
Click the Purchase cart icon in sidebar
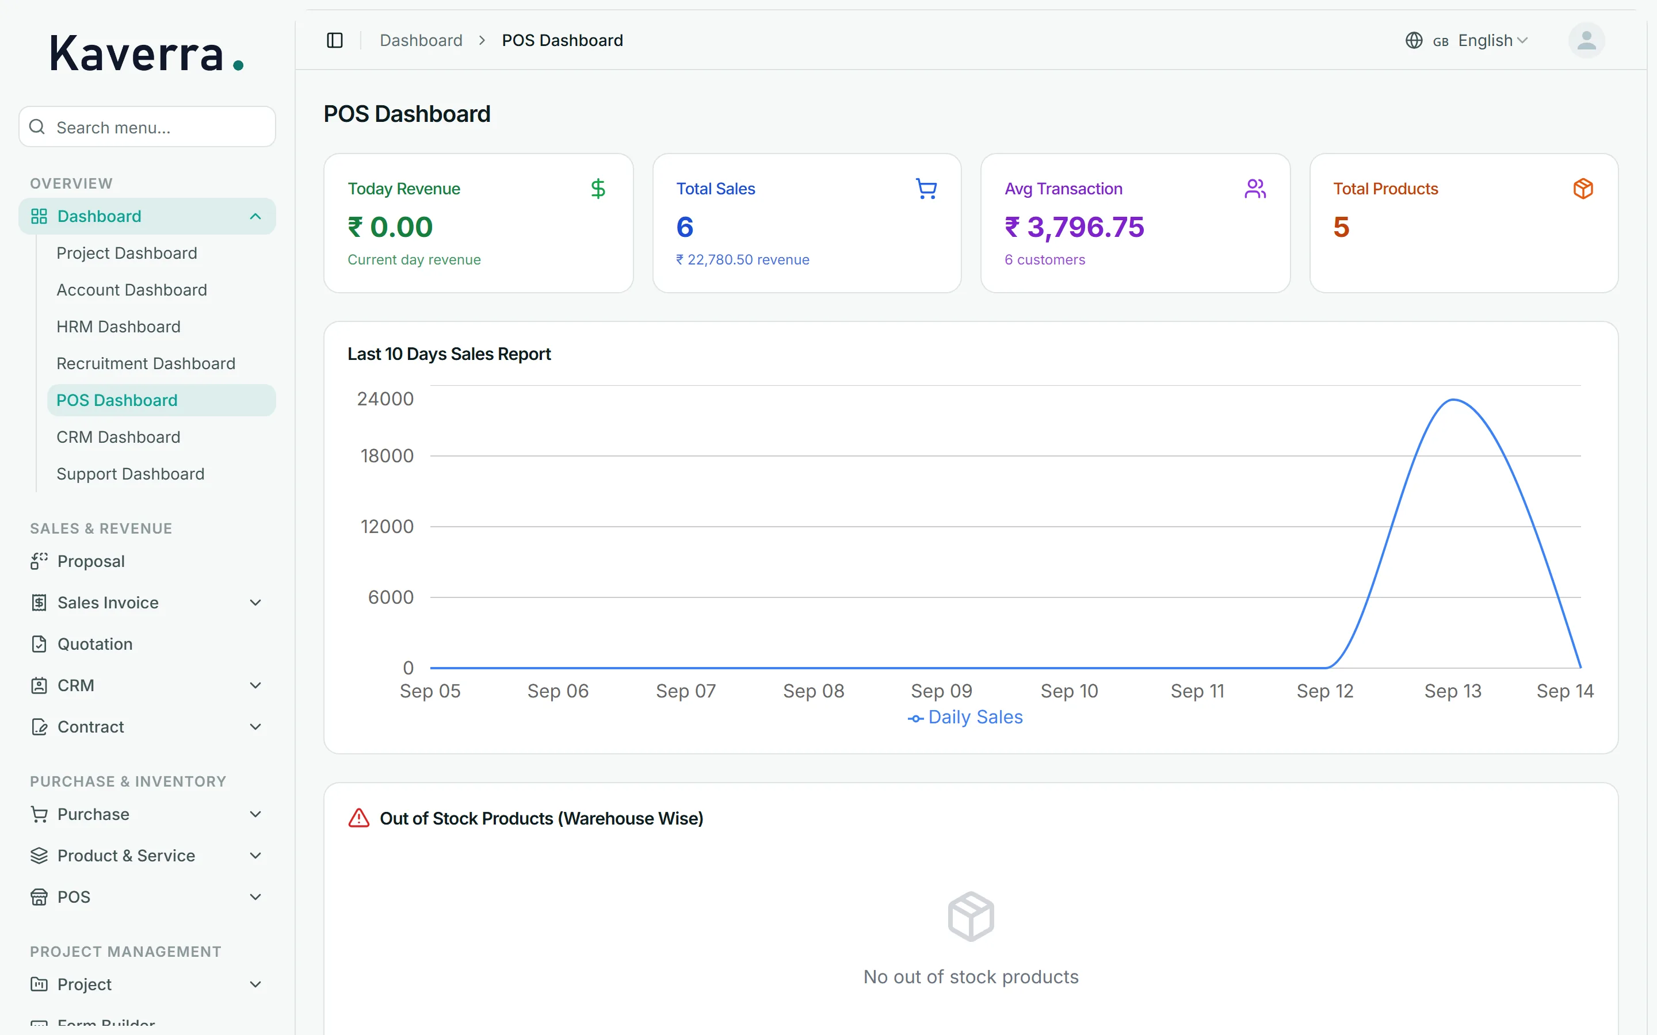[x=39, y=815]
